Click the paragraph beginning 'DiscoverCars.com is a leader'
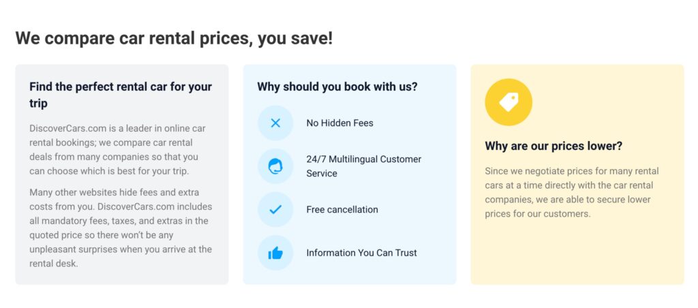 point(117,149)
